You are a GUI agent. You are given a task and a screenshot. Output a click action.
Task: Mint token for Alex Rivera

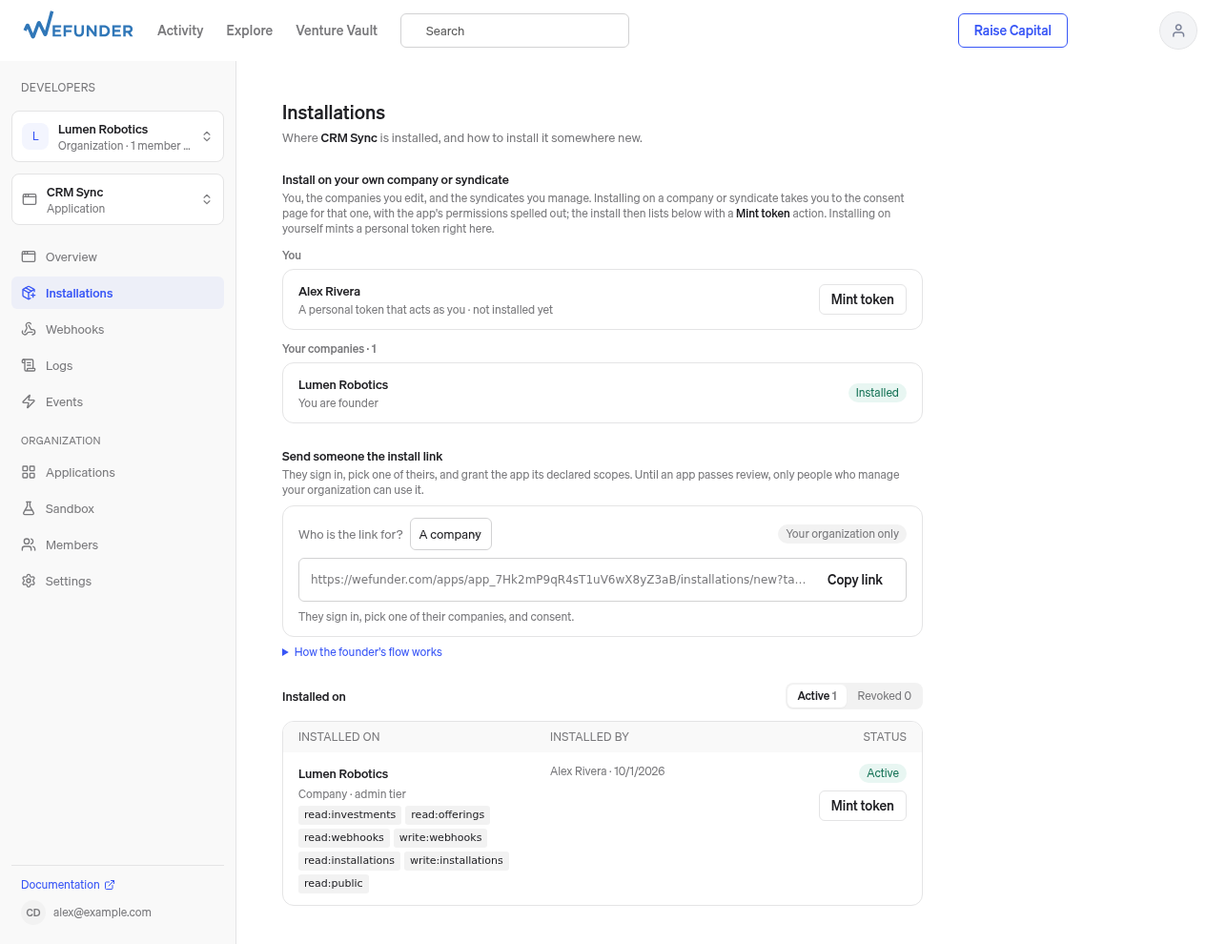point(862,299)
